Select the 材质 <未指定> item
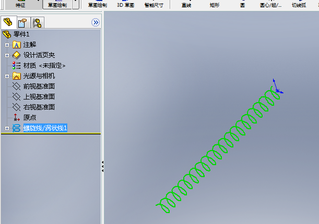The width and height of the screenshot is (319, 224). click(x=44, y=66)
